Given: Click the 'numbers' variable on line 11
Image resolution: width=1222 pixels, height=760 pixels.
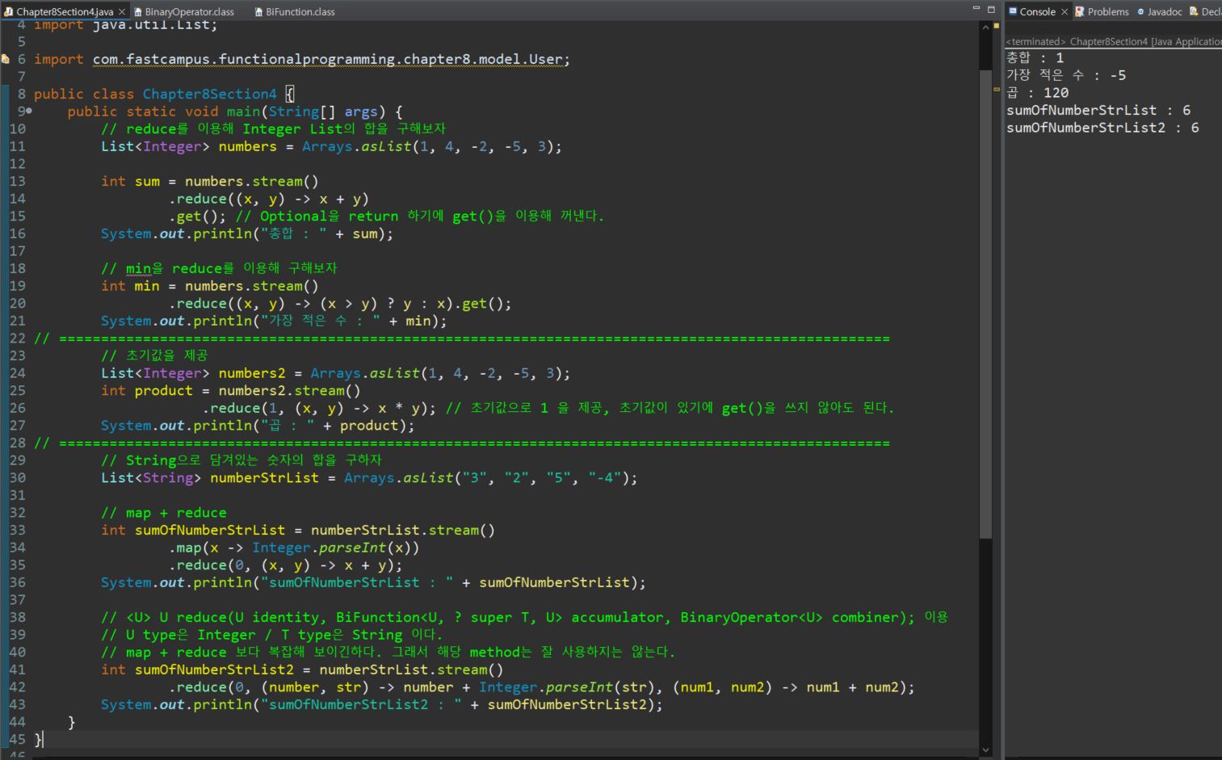Looking at the screenshot, I should (x=247, y=146).
